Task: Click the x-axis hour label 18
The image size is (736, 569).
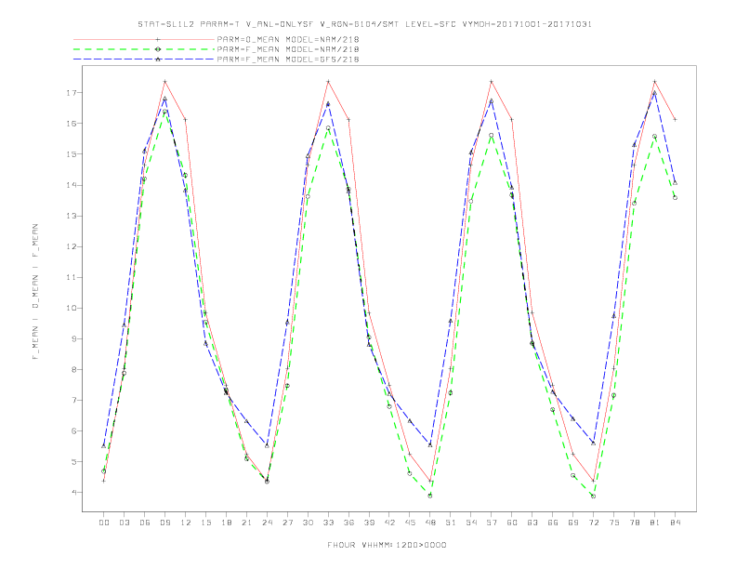Action: [226, 523]
